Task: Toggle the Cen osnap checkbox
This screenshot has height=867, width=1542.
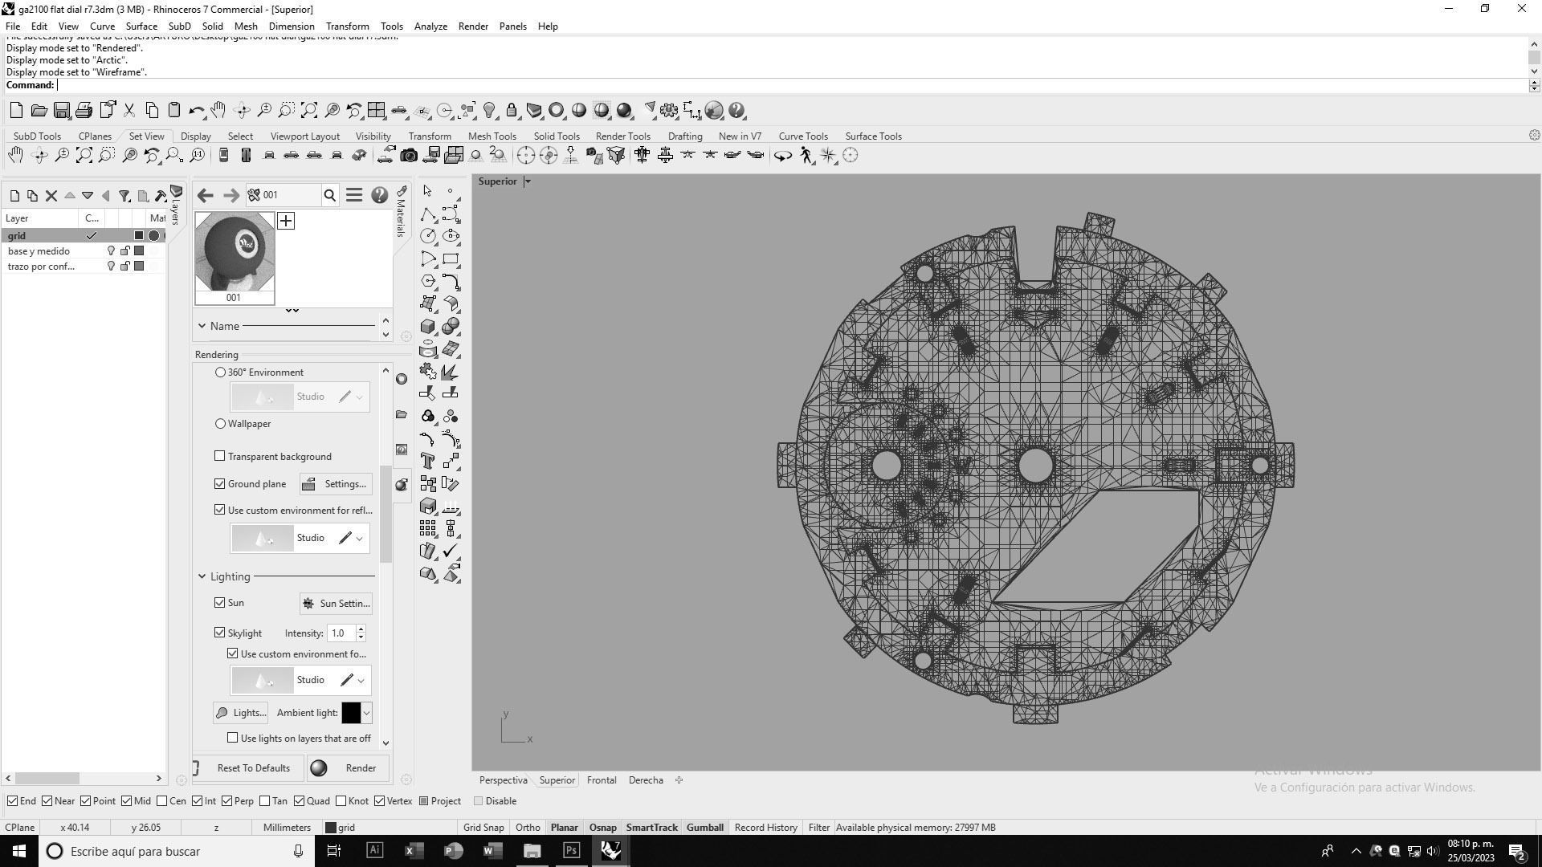Action: coord(162,801)
